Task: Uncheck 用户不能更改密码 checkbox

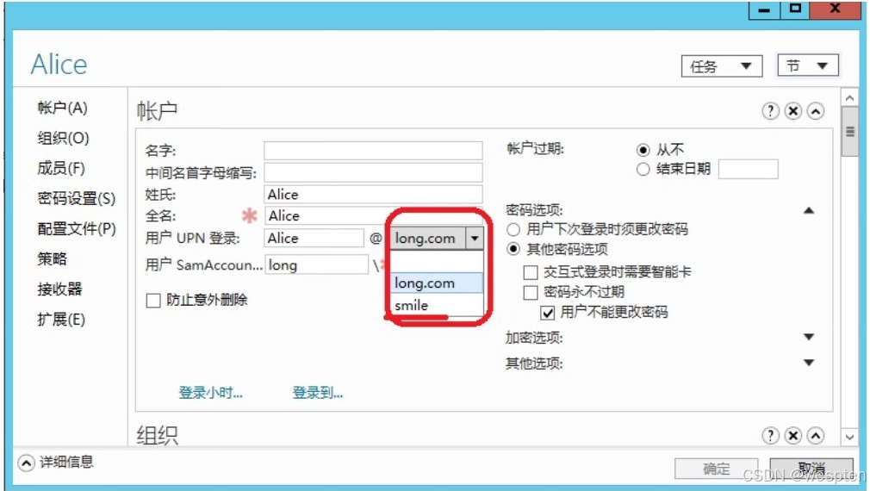Action: pyautogui.click(x=548, y=313)
